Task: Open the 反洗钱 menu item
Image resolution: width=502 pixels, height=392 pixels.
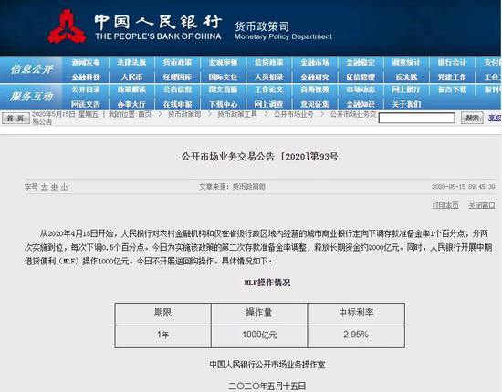Action: pyautogui.click(x=406, y=77)
